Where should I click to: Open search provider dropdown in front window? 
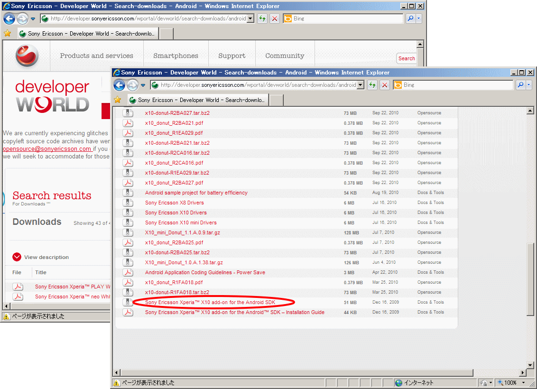pos(529,85)
